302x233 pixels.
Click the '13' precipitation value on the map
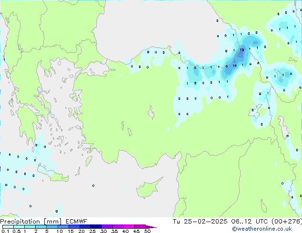pos(242,49)
